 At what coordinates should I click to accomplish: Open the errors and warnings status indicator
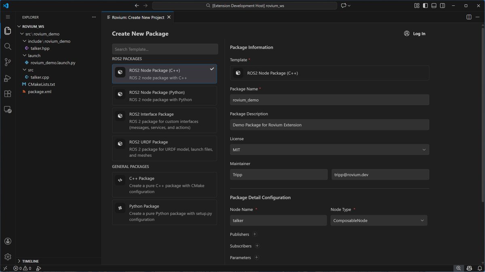[x=22, y=268]
